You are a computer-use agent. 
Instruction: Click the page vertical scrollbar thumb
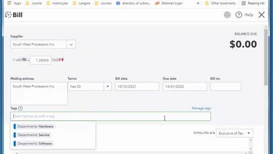tap(266, 57)
